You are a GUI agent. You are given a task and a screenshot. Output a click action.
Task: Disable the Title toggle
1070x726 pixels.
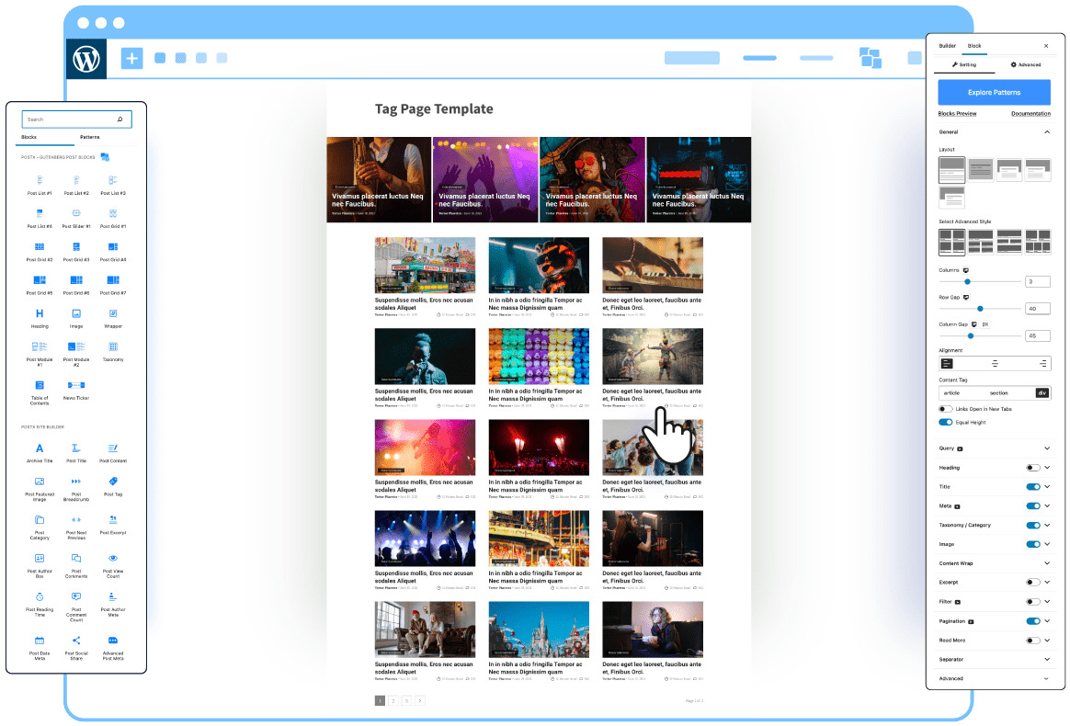point(1032,487)
